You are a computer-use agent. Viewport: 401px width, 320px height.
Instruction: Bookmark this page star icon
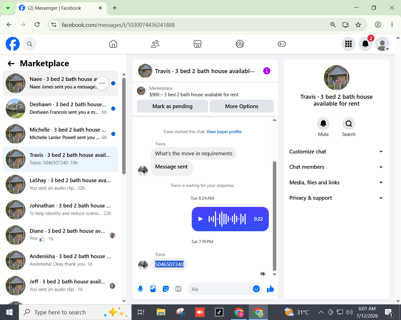pos(358,25)
